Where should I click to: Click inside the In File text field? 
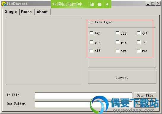pyautogui.click(x=83, y=95)
